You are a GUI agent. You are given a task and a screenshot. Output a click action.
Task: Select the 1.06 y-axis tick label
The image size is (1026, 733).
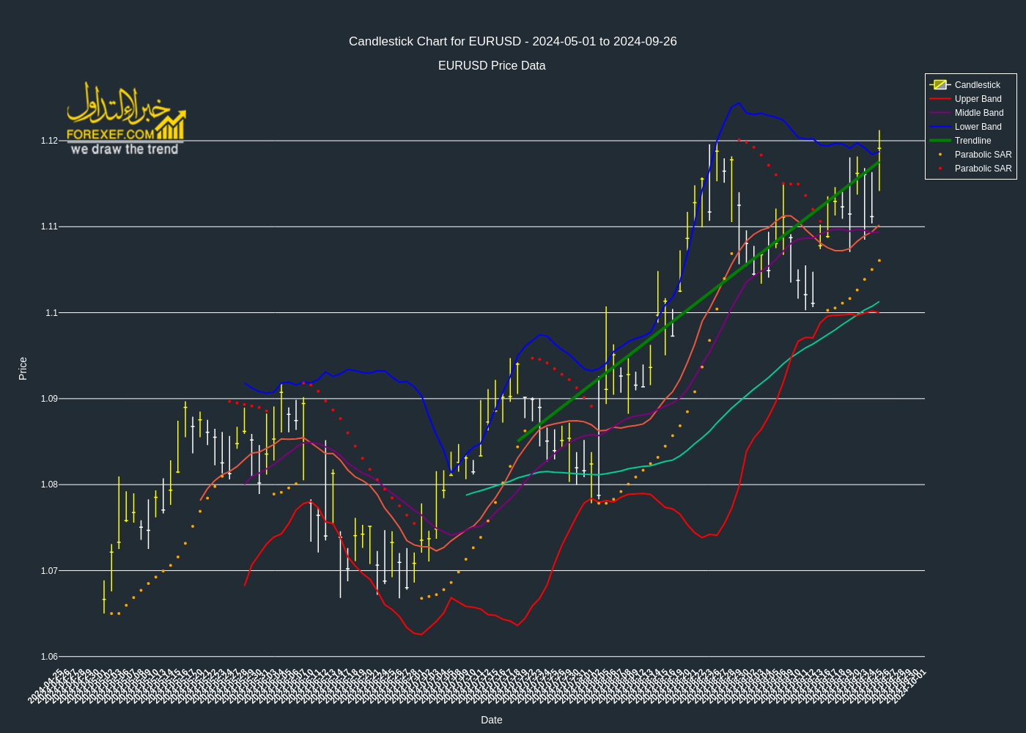pyautogui.click(x=49, y=657)
